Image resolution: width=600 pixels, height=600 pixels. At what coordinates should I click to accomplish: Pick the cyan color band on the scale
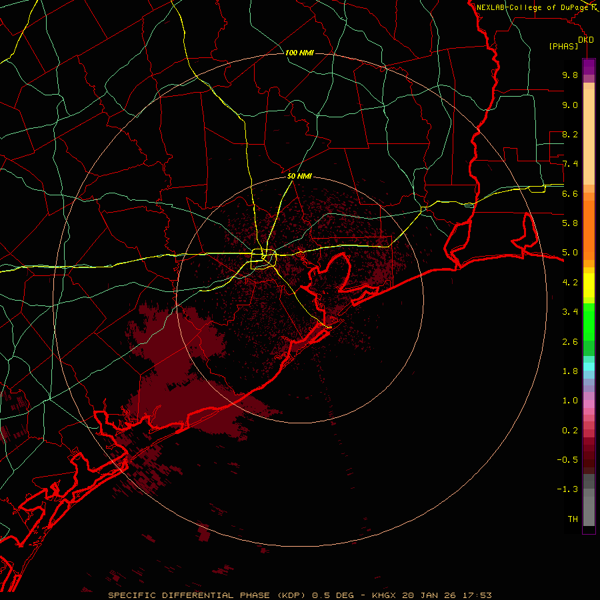click(x=589, y=367)
